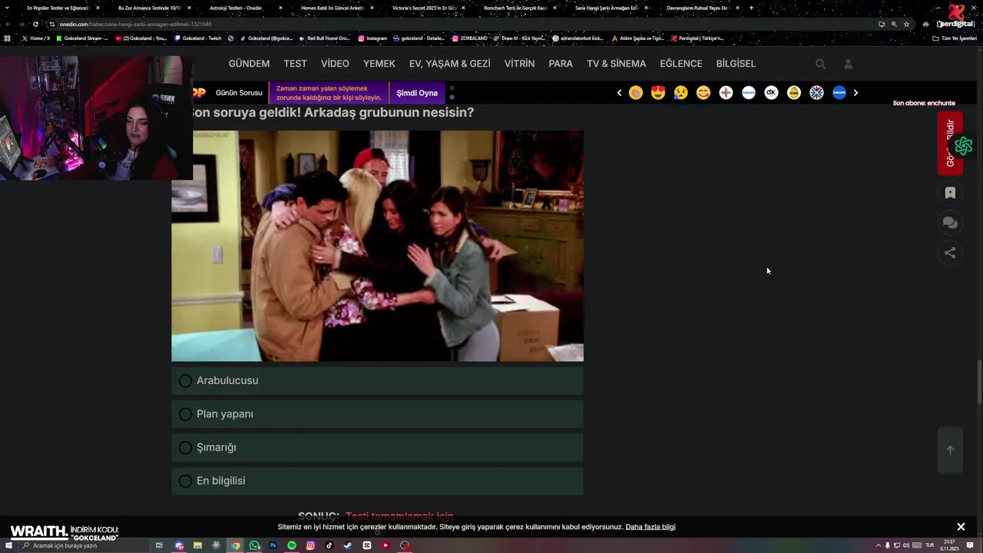The image size is (983, 553).
Task: Open the VİDEO section in navigation
Action: tap(335, 64)
